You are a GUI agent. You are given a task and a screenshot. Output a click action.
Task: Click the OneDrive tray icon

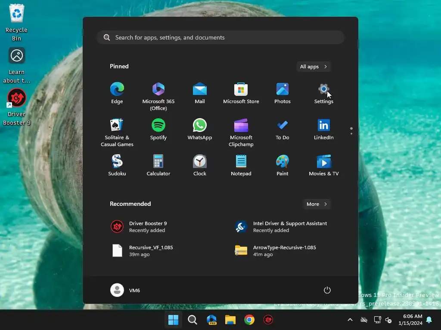coord(364,320)
